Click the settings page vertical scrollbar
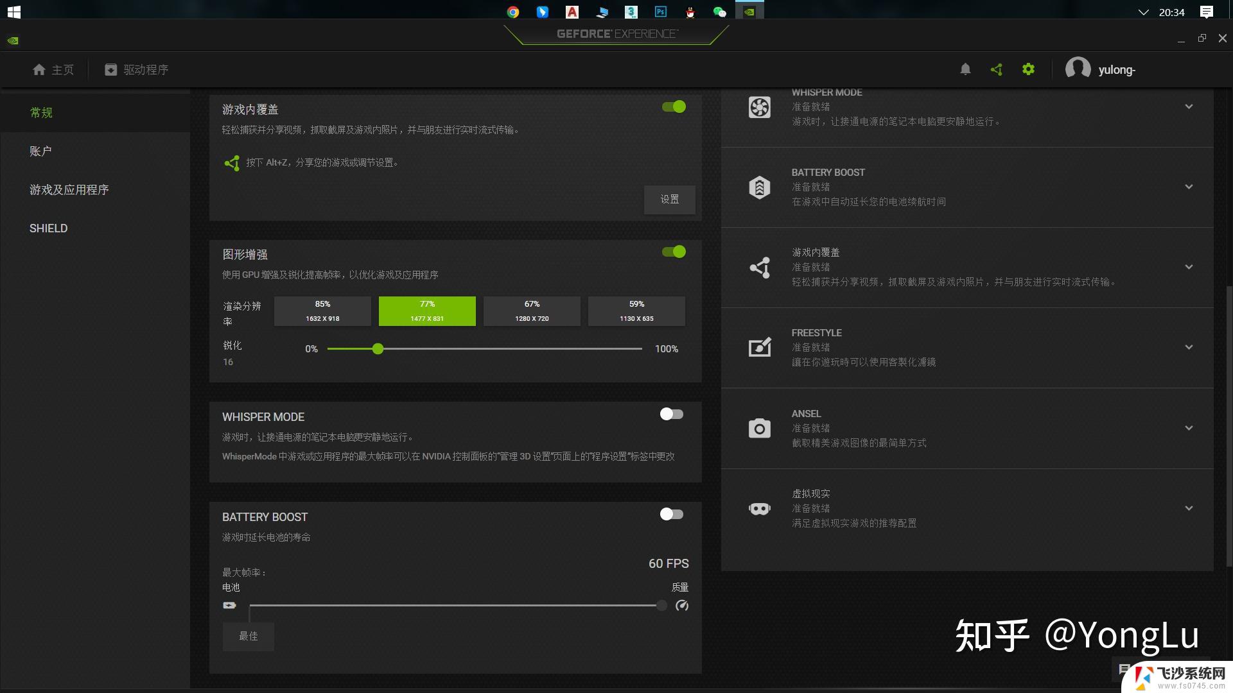 point(1229,425)
